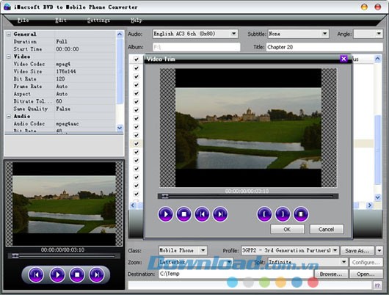This screenshot has width=389, height=295.
Task: Uncheck the second checkbox in chapter list
Action: pyautogui.click(x=137, y=68)
